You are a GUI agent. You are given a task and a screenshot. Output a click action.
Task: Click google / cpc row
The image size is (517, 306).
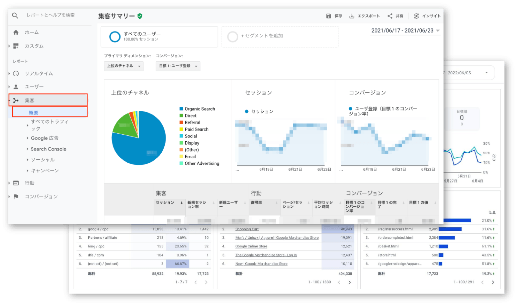coord(144,229)
